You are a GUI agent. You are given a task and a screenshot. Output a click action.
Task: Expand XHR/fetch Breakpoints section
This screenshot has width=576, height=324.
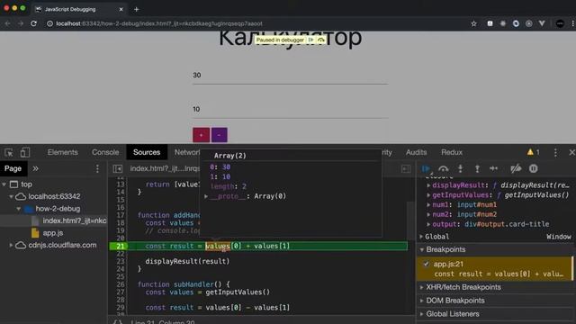click(422, 287)
